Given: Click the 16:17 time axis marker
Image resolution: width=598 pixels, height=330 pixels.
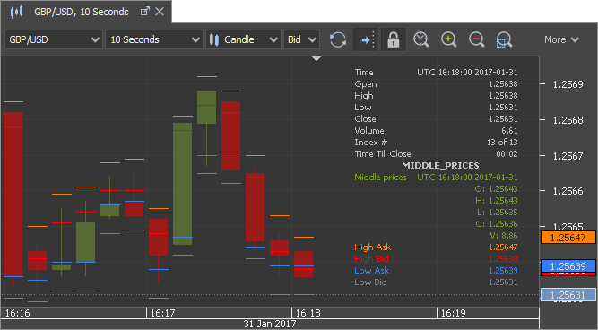Looking at the screenshot, I should 163,313.
